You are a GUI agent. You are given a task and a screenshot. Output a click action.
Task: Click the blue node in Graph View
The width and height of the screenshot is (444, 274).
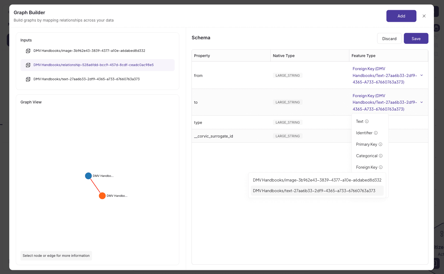(88, 176)
